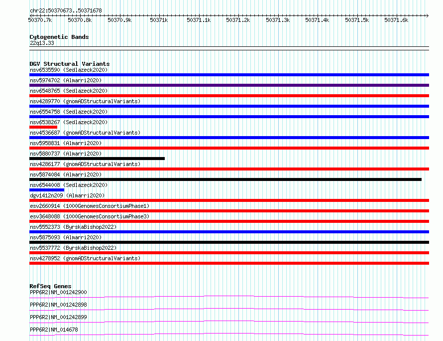Select the black bar under nsv5874084
The image size is (443, 341).
click(225, 179)
